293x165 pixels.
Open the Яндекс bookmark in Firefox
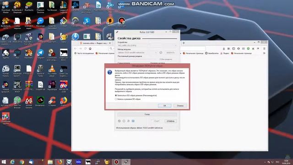point(225,53)
